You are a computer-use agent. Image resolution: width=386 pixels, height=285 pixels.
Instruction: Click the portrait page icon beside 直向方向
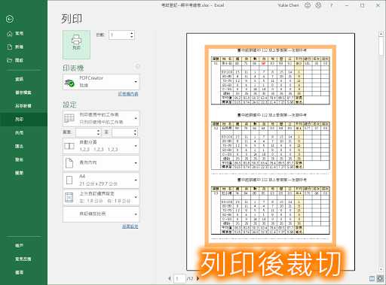(x=69, y=162)
